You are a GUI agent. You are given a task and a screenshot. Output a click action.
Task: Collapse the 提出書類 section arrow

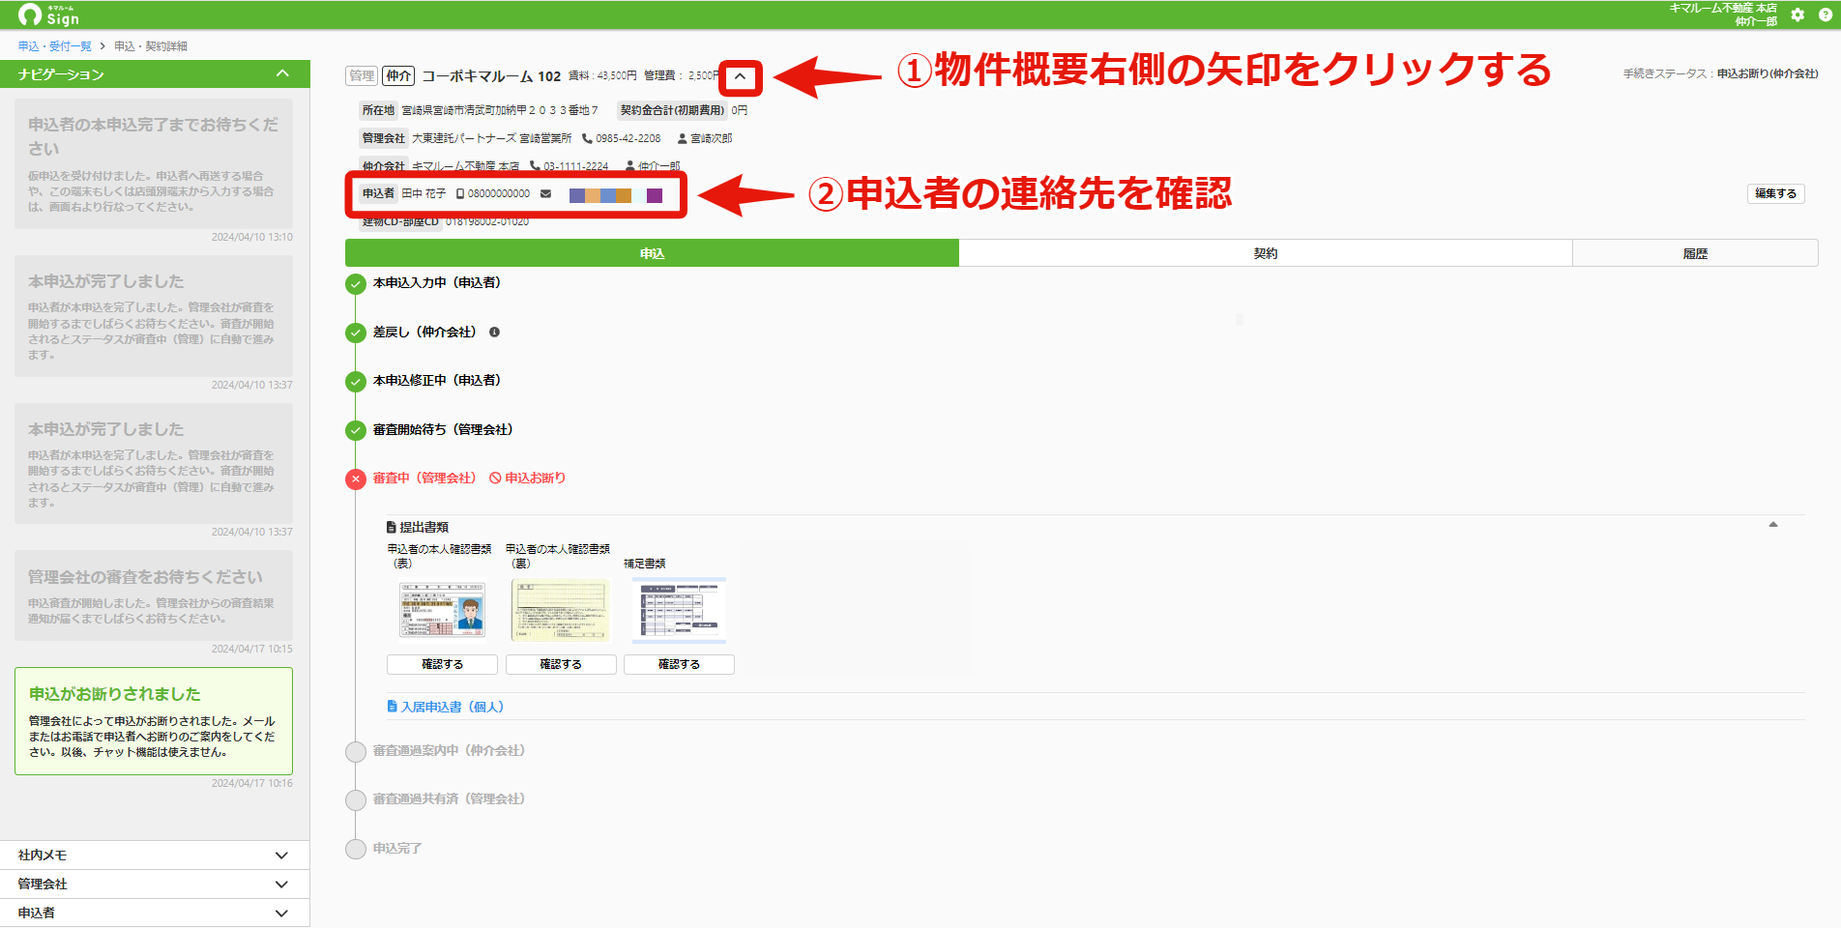tap(1773, 525)
